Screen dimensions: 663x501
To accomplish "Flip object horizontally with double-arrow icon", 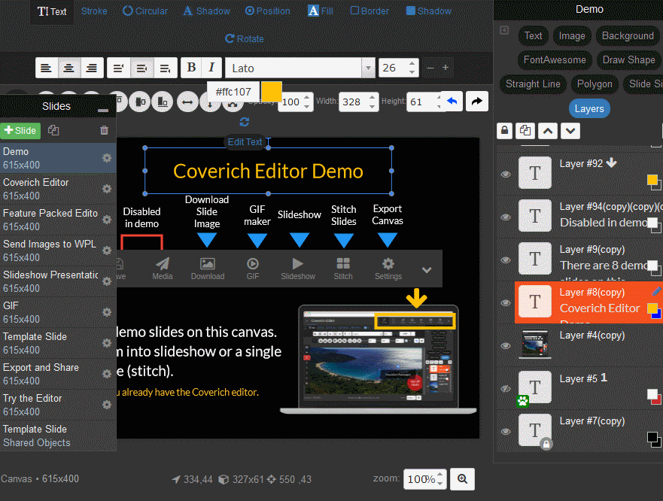I will [x=187, y=102].
